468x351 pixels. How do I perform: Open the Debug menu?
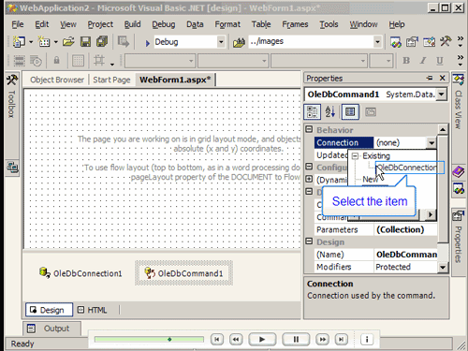click(164, 24)
